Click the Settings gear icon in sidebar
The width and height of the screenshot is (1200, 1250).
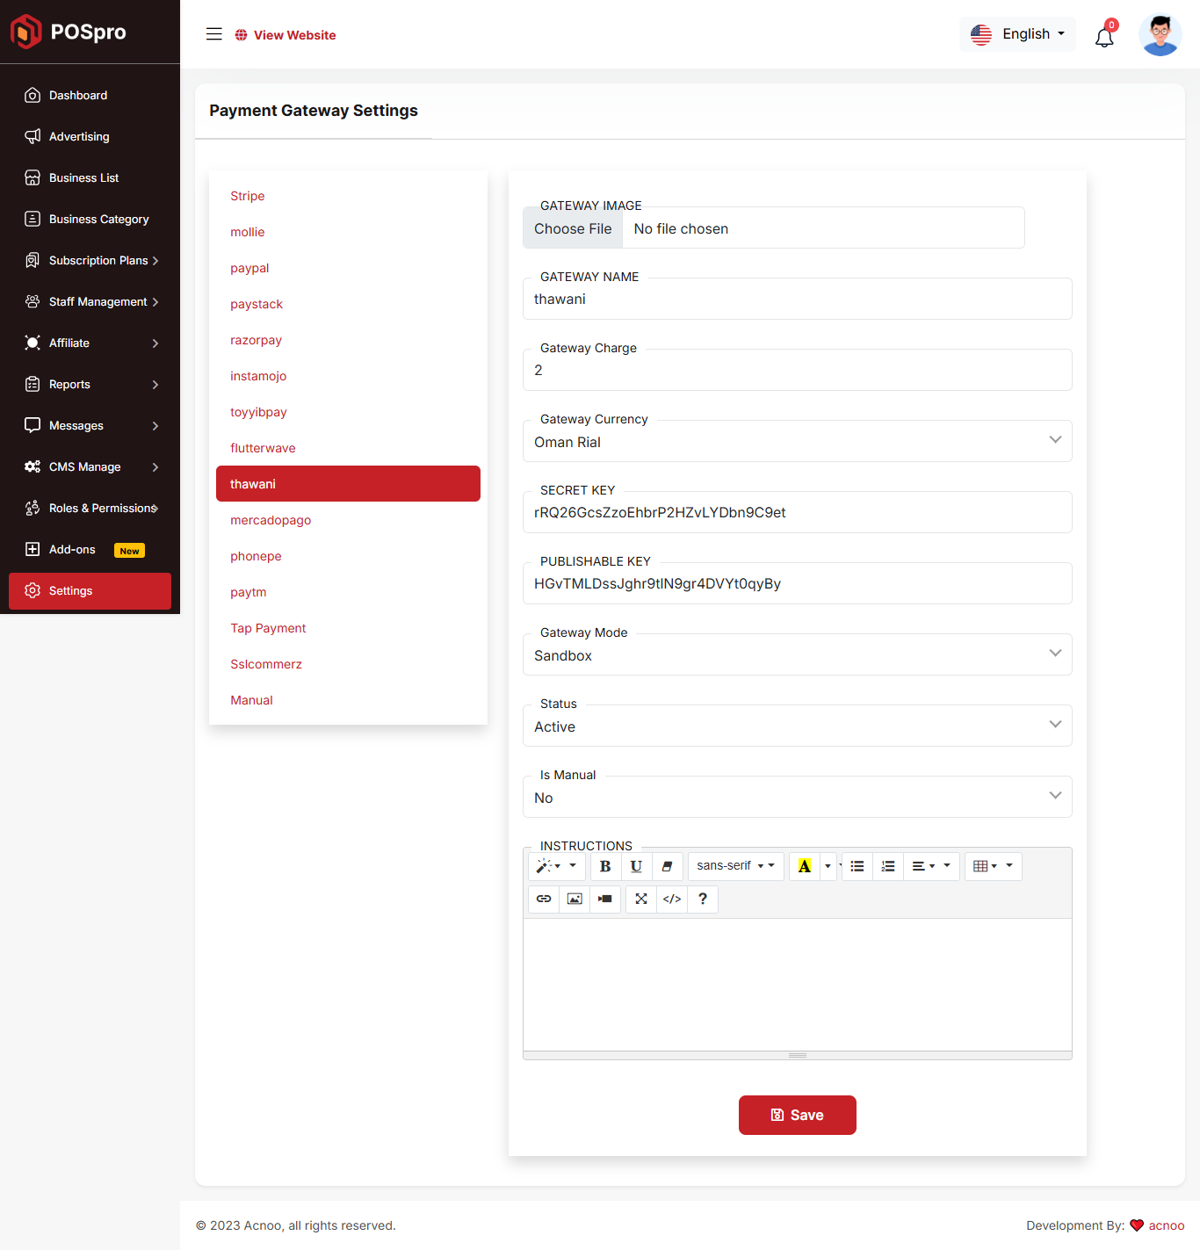[x=33, y=590]
